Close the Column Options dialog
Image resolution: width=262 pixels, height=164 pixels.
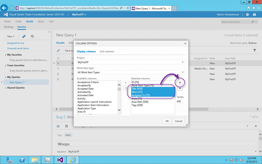(x=185, y=43)
